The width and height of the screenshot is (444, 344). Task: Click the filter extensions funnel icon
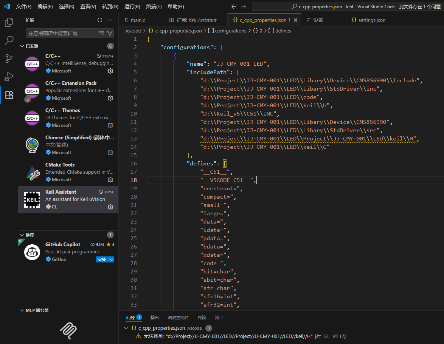coord(110,33)
